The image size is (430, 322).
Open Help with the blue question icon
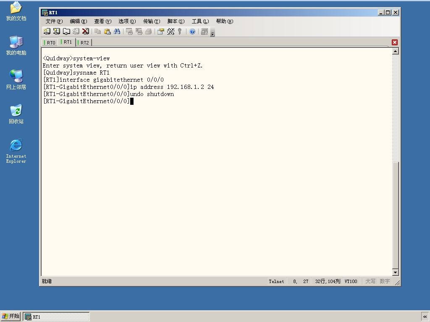(192, 31)
